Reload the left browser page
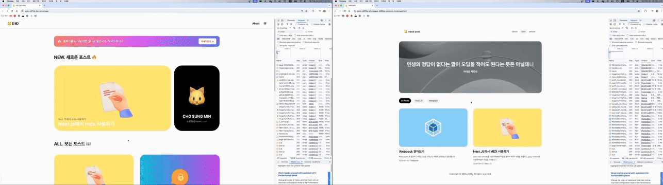The image size is (663, 185). (x=12, y=11)
